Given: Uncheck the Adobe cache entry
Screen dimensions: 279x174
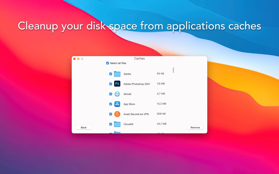Looking at the screenshot, I should (x=110, y=74).
